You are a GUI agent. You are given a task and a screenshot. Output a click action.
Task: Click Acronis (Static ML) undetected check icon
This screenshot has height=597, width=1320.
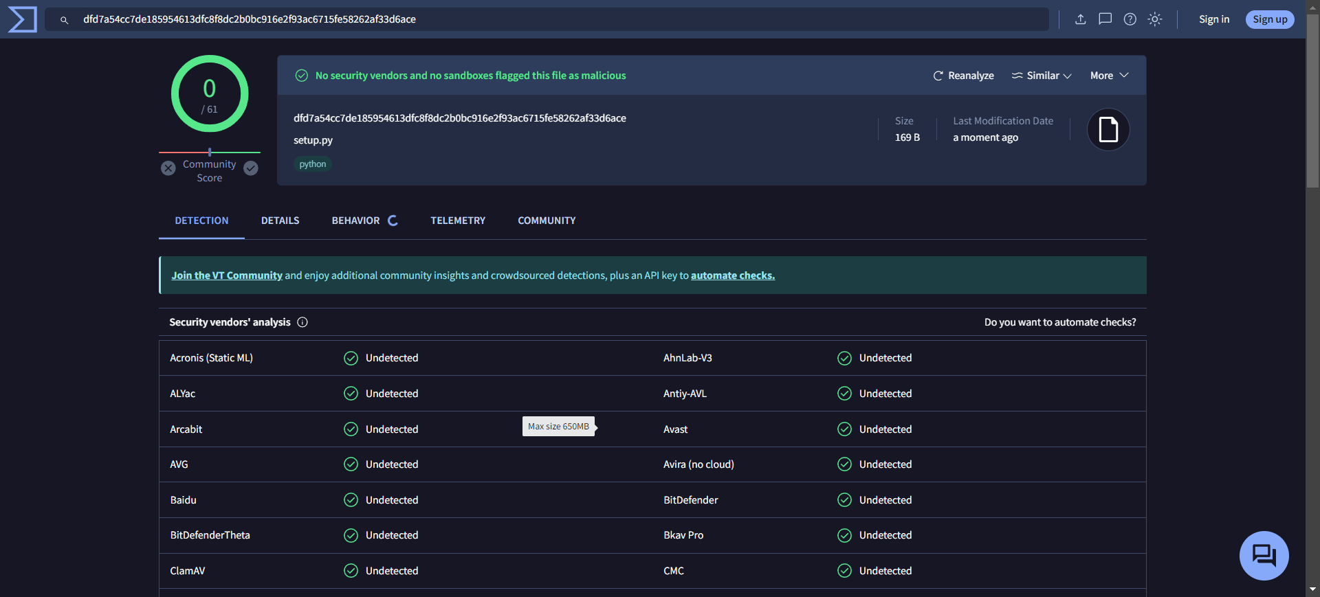351,358
